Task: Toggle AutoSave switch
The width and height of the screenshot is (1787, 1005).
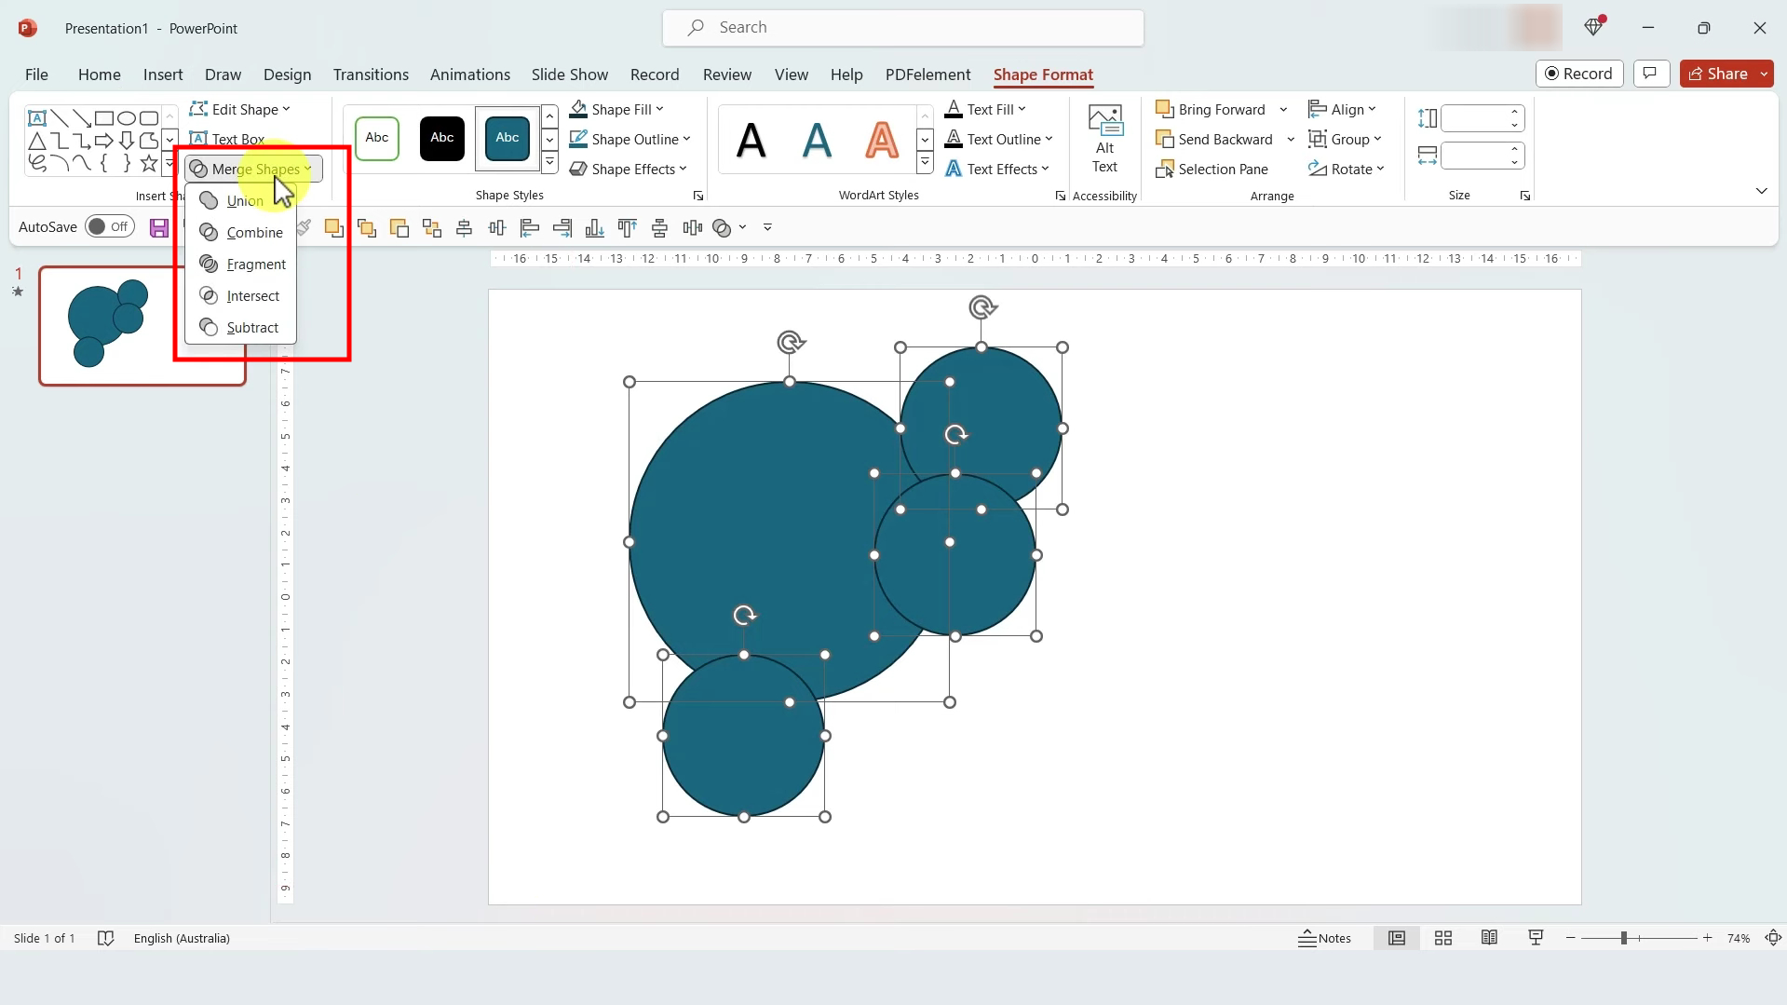Action: 110,226
